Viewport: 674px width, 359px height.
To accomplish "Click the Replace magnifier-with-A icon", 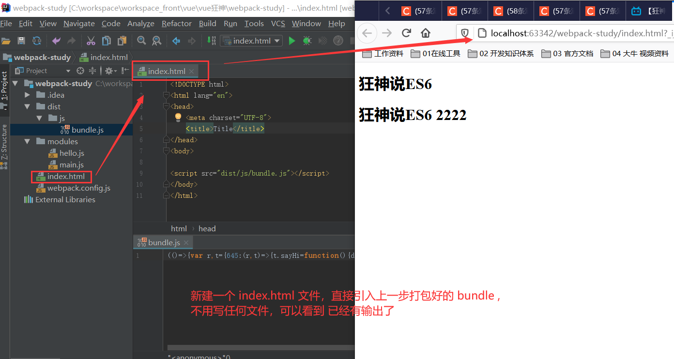I will 156,41.
